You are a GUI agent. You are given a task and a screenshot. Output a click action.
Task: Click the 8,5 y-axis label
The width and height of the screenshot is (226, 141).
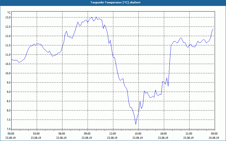coord(8,101)
